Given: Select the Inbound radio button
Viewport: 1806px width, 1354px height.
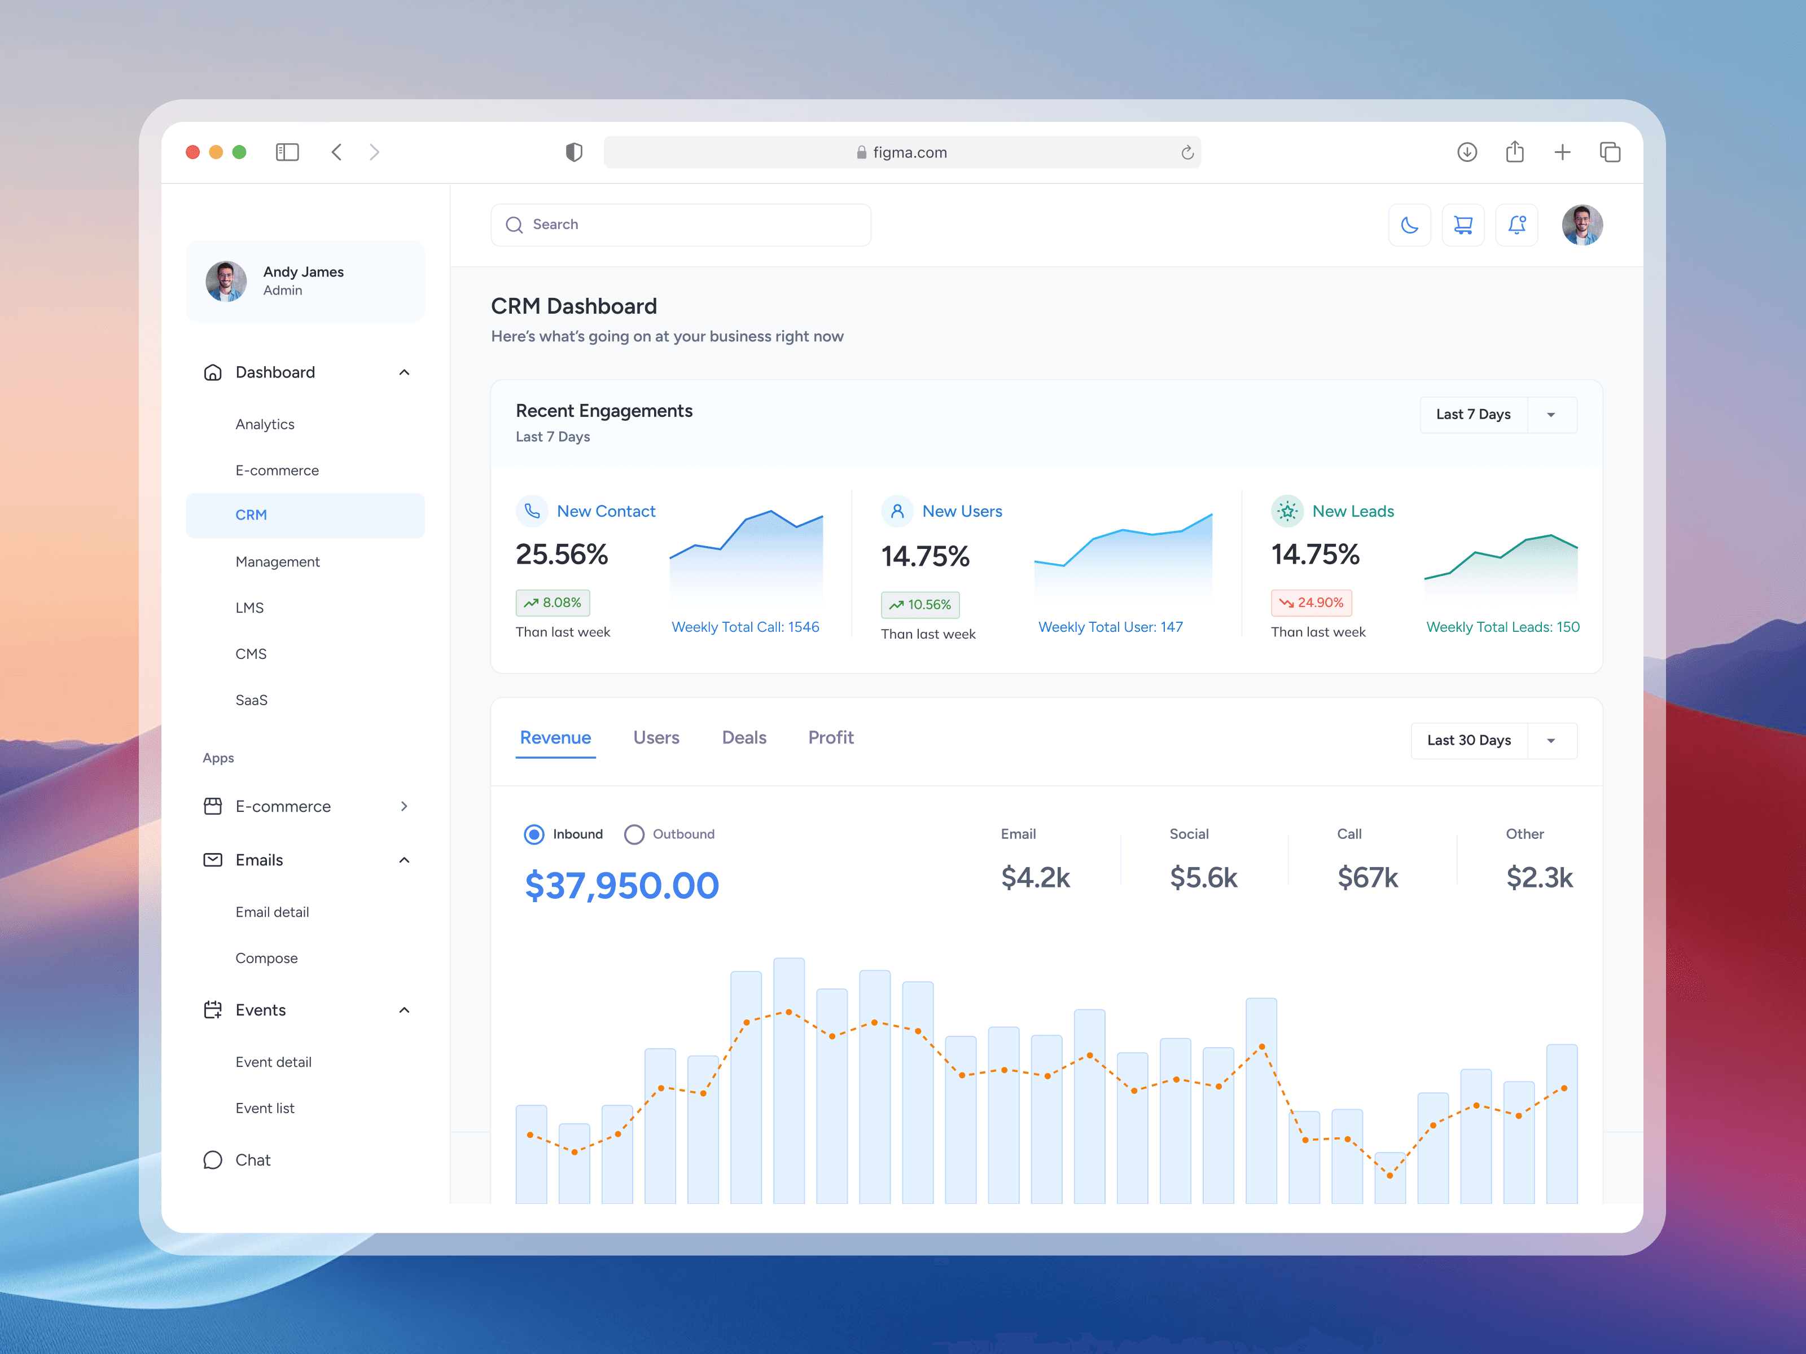Looking at the screenshot, I should tap(534, 834).
